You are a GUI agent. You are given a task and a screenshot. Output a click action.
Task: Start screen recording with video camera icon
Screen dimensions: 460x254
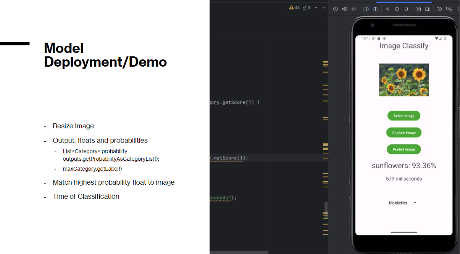pyautogui.click(x=428, y=9)
